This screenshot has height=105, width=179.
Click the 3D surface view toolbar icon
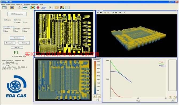[x=25, y=7]
